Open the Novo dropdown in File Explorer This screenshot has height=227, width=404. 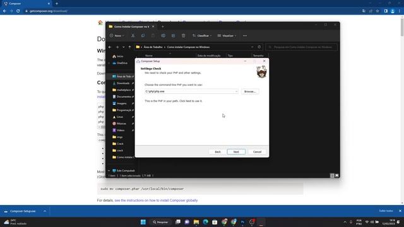117,36
